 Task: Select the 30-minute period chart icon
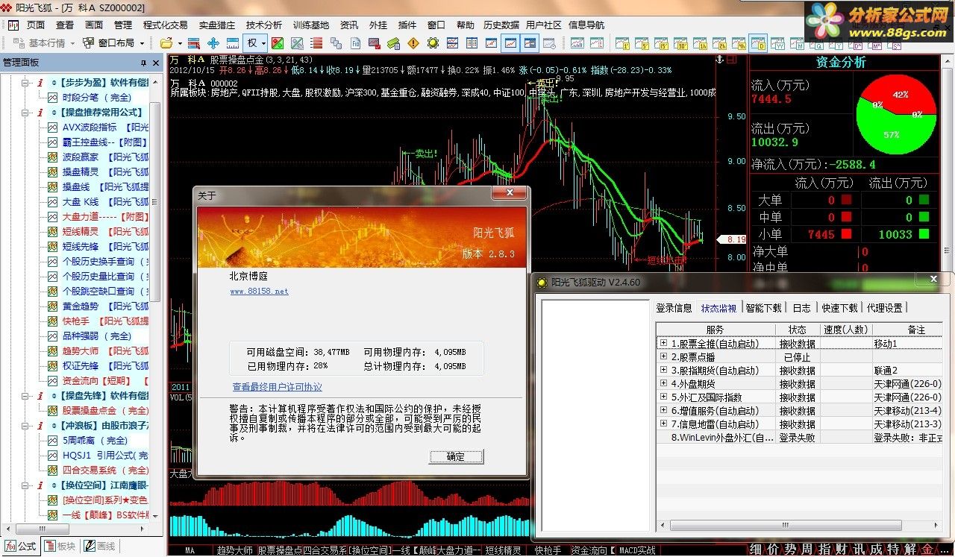pyautogui.click(x=680, y=43)
